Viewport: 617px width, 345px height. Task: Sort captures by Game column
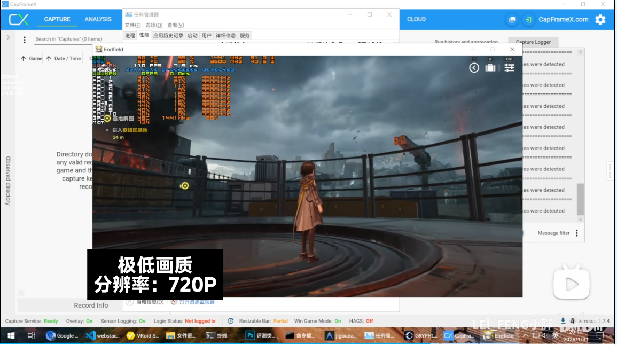click(32, 59)
